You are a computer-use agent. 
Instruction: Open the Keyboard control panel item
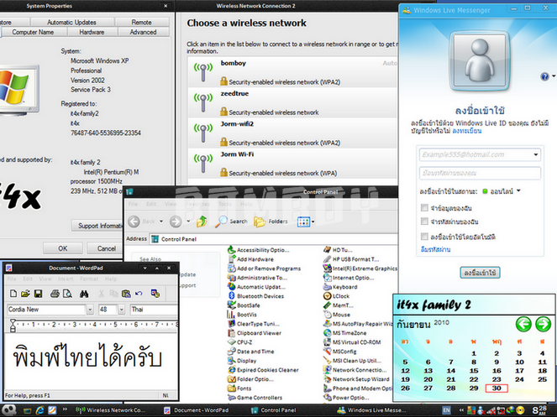(340, 287)
